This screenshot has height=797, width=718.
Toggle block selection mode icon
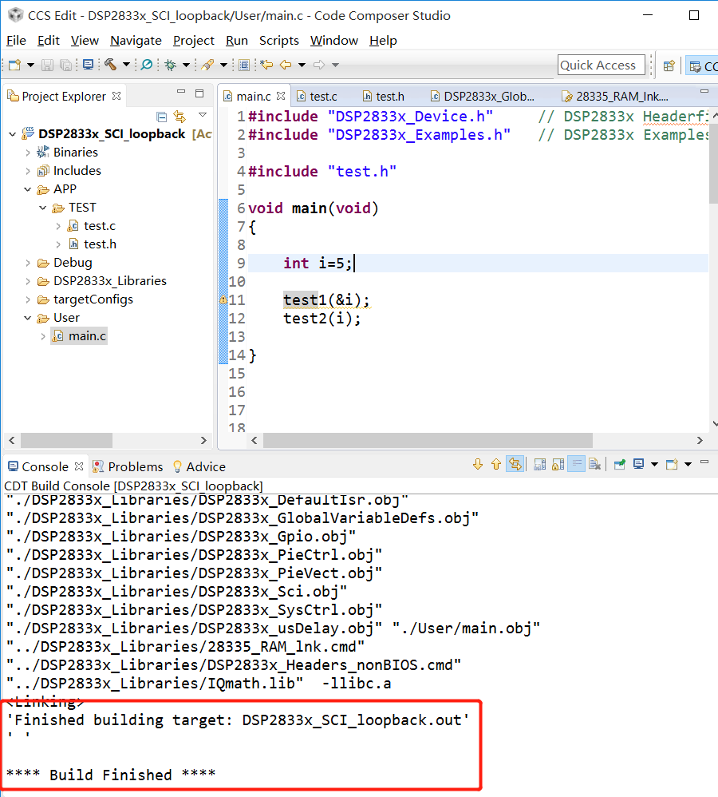pyautogui.click(x=244, y=65)
